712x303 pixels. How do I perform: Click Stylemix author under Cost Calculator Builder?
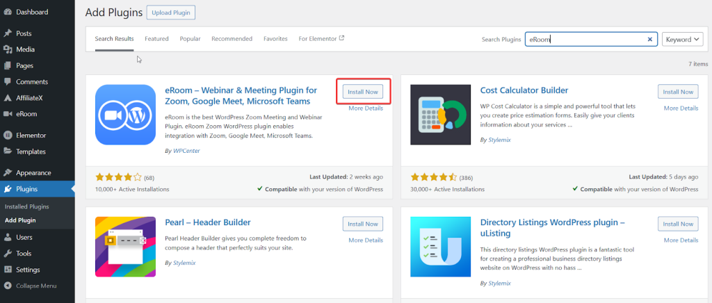coord(499,140)
